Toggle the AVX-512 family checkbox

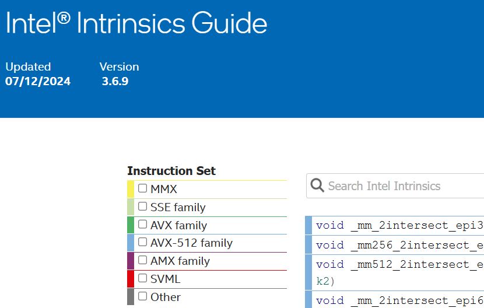coord(142,243)
